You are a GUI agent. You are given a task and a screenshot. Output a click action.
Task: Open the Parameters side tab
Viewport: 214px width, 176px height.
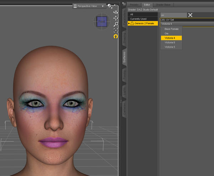pyautogui.click(x=124, y=18)
